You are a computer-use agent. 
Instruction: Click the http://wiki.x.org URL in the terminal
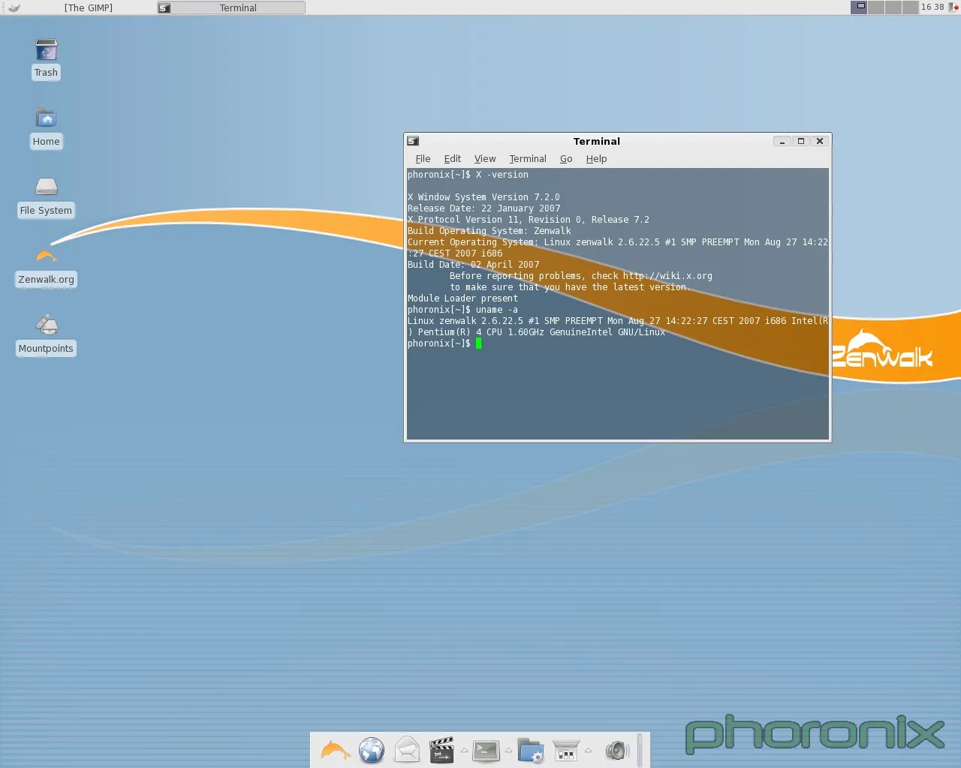(667, 276)
